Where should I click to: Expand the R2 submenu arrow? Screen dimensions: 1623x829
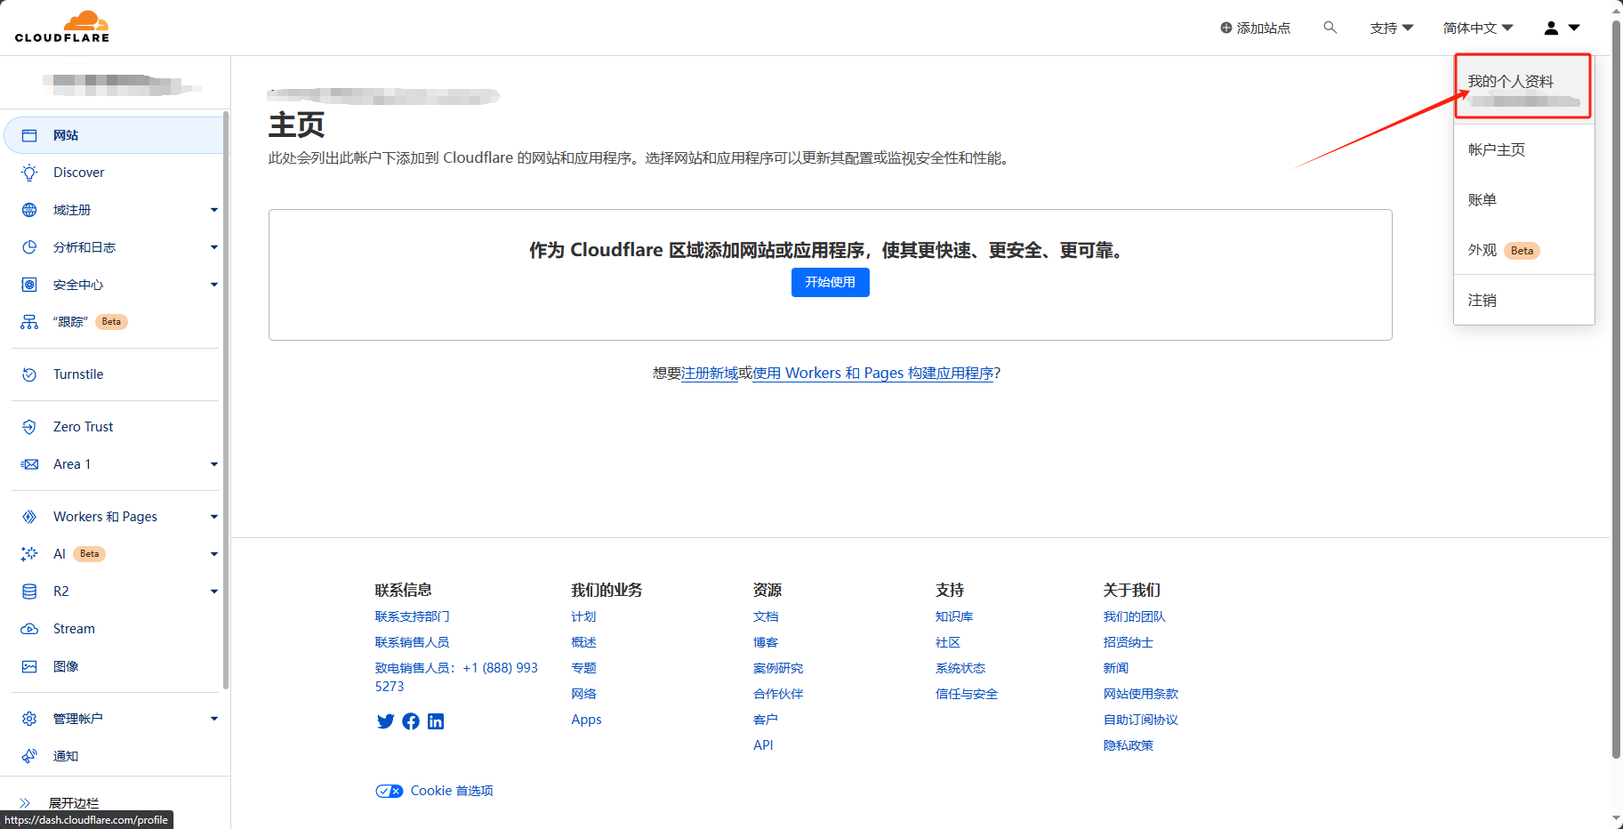[x=214, y=592]
